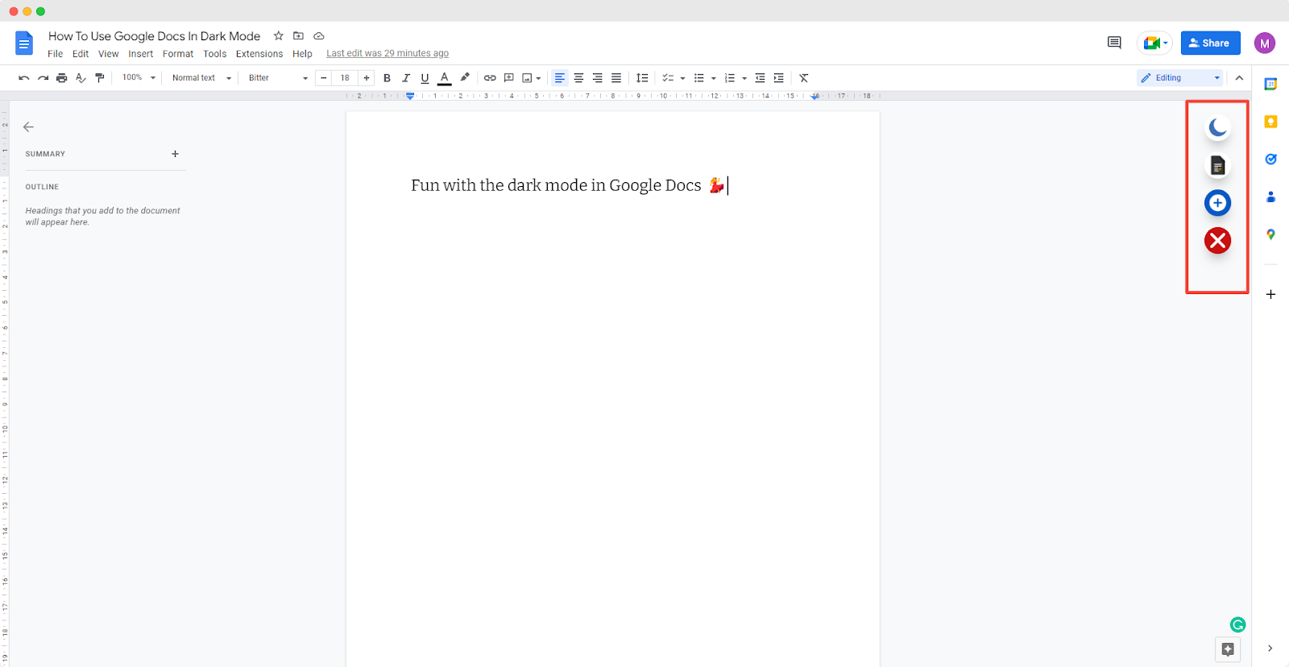Toggle italic formatting

tap(405, 78)
